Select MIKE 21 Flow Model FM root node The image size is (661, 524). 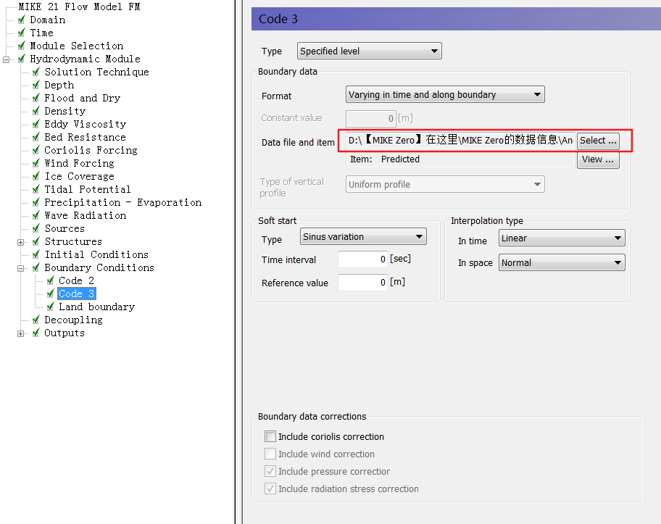pyautogui.click(x=79, y=7)
